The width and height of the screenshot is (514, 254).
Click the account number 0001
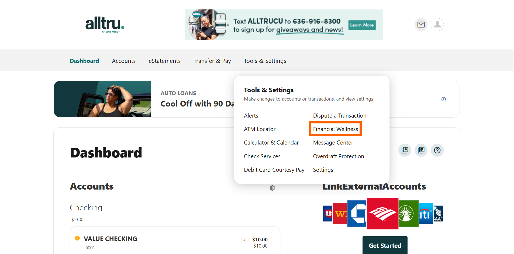(90, 248)
